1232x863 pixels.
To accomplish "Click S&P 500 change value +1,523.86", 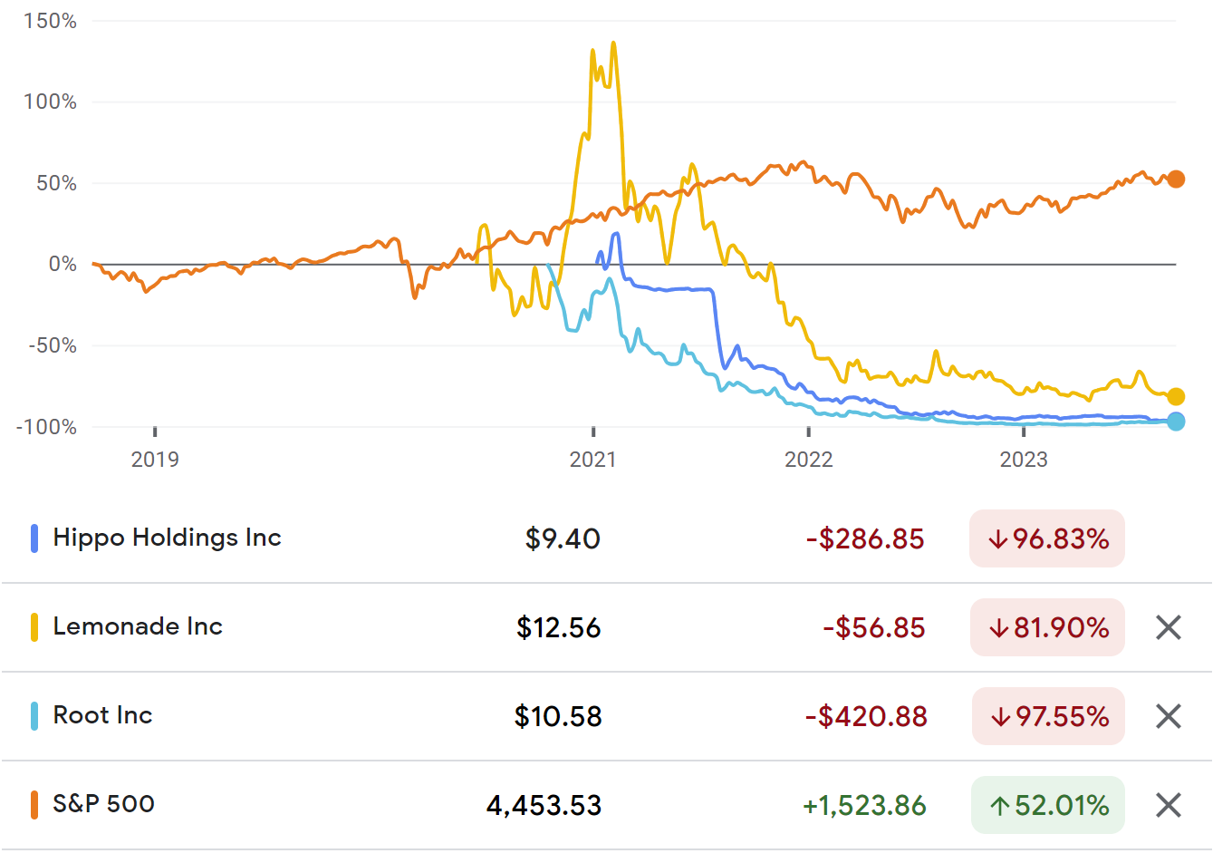I will click(x=865, y=806).
